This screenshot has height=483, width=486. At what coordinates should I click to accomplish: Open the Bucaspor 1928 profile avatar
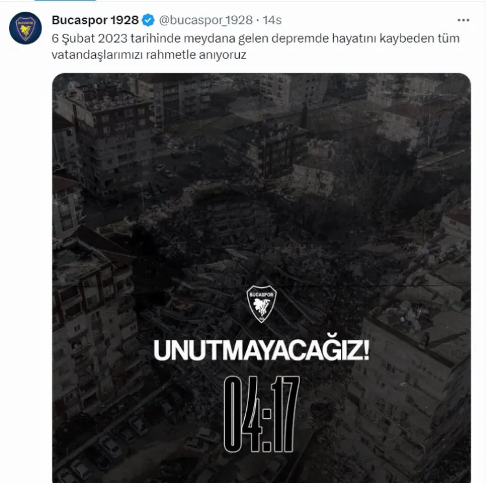coord(25,28)
